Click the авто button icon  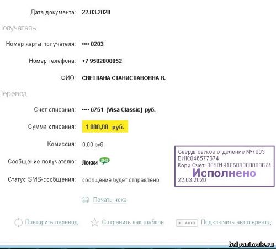click(x=187, y=223)
